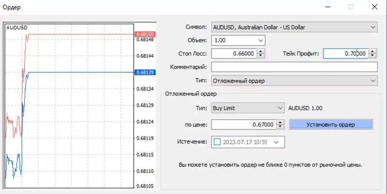
Task: Click the по цене price field
Action: click(x=244, y=125)
